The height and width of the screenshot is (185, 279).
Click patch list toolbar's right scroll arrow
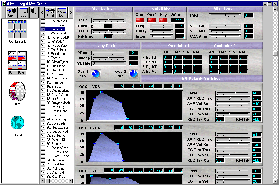coord(71,13)
